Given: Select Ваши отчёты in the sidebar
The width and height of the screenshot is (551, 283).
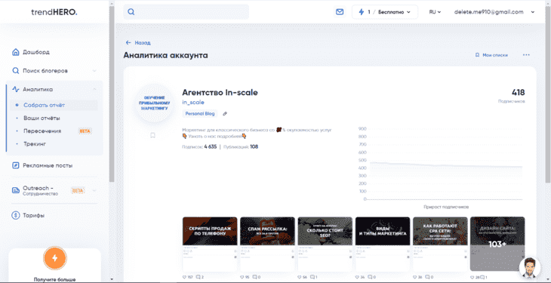Looking at the screenshot, I should (42, 118).
